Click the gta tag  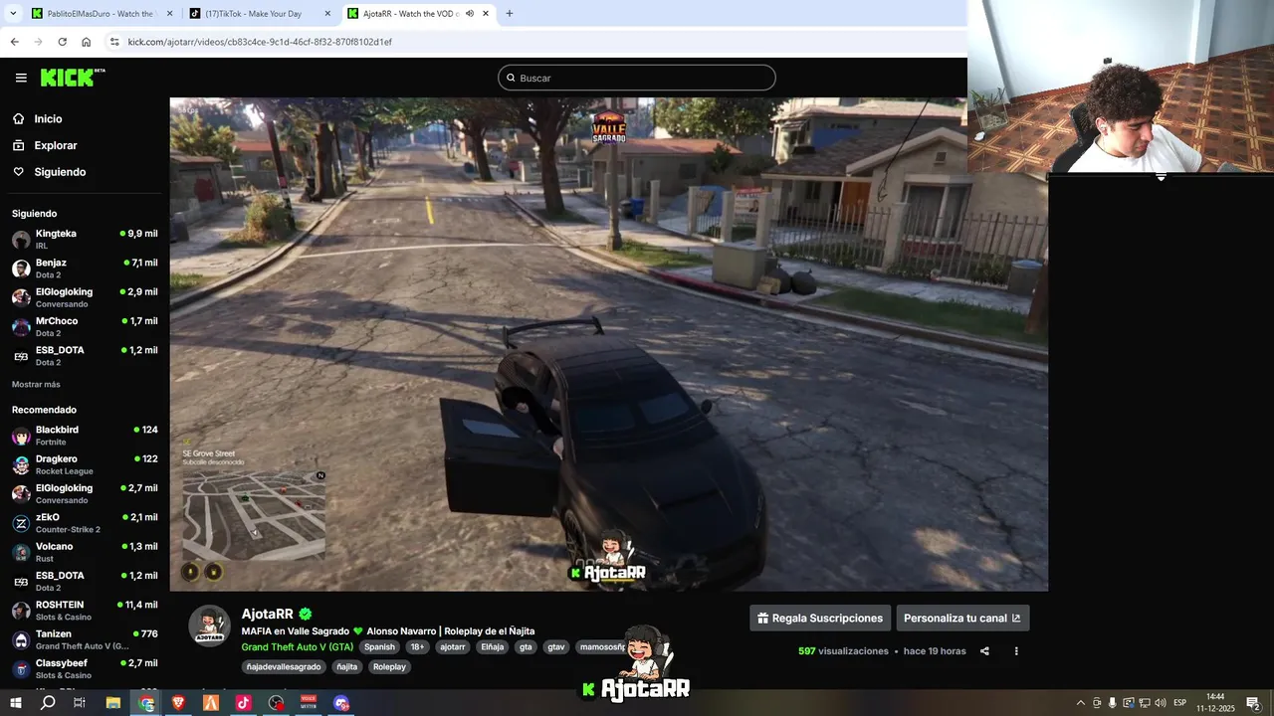[526, 647]
